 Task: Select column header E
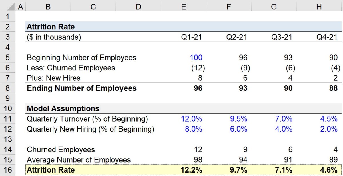pos(183,6)
